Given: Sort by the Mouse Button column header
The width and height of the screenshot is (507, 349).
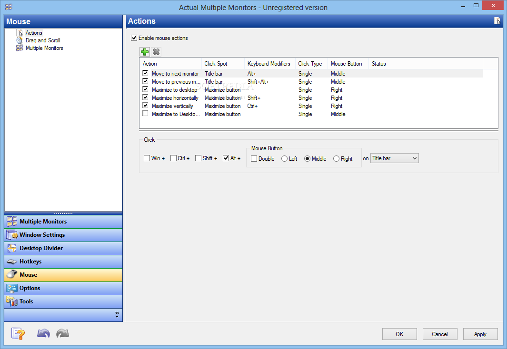Looking at the screenshot, I should [348, 64].
